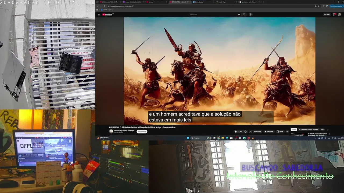Click the Perguntar ask button

coord(269,131)
